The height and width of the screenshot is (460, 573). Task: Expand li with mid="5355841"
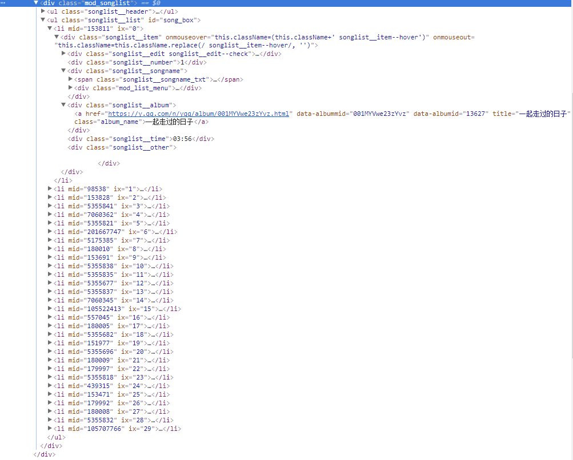[50, 206]
